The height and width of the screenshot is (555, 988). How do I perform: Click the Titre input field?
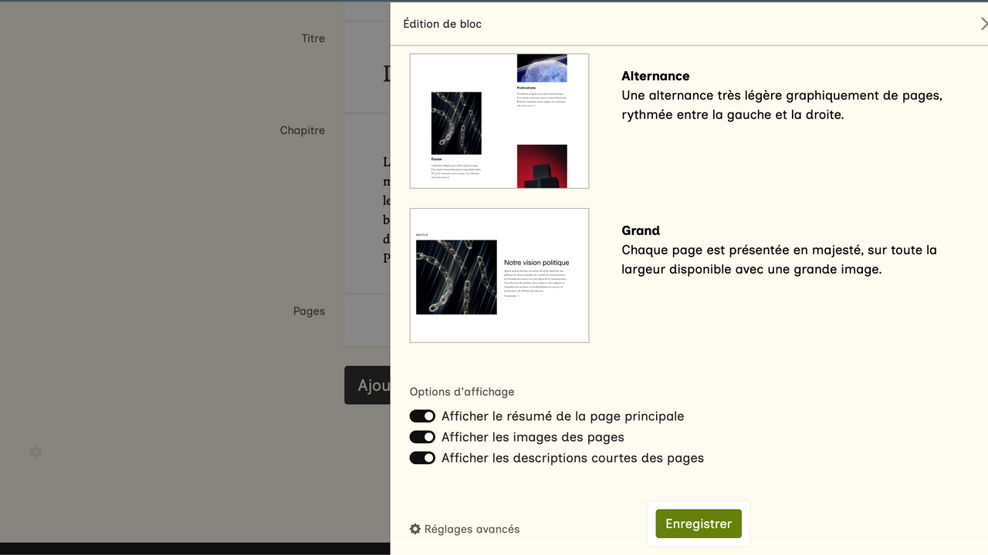coord(367,68)
